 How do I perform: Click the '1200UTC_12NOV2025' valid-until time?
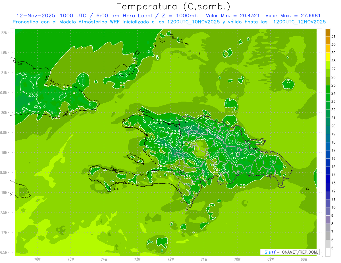(x=300, y=22)
